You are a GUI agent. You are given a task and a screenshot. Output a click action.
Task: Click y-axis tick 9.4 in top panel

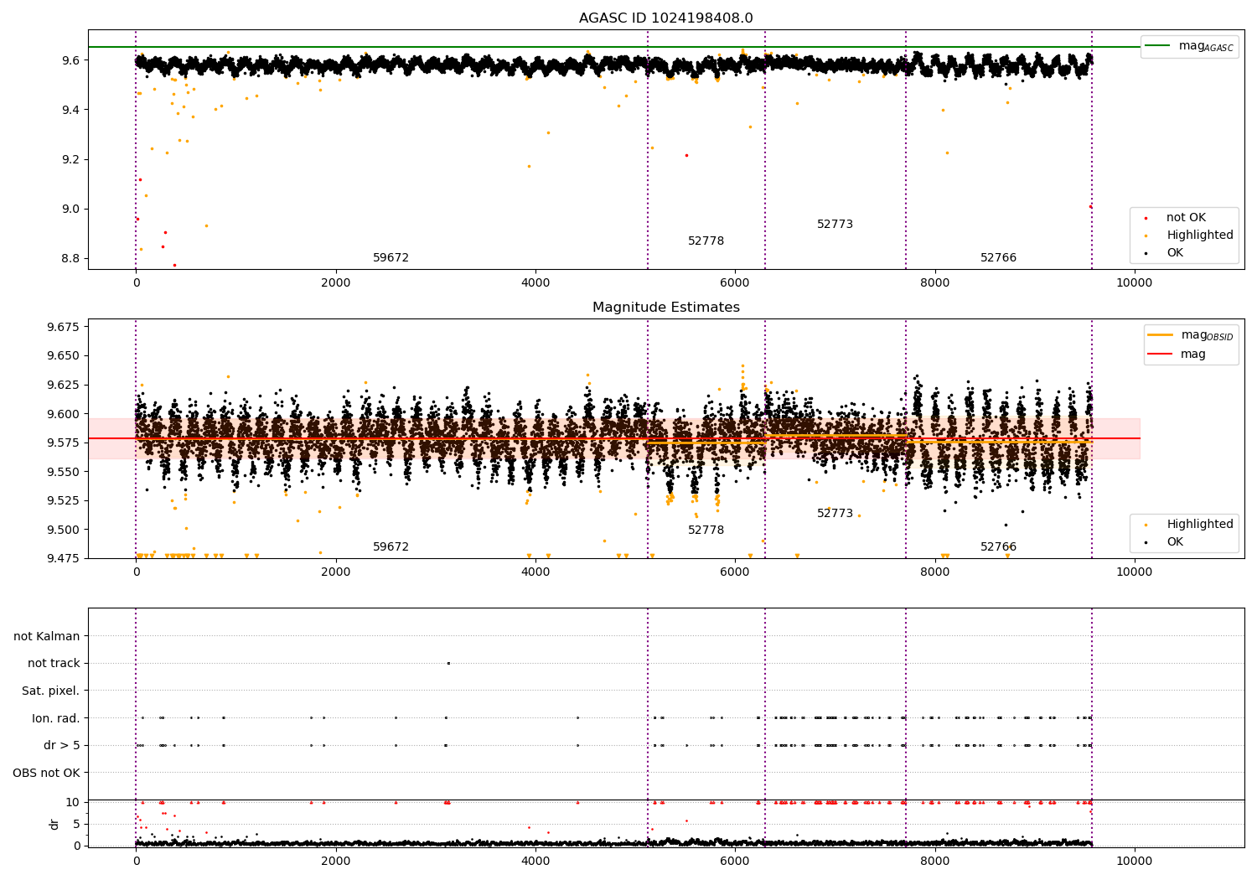coord(70,110)
